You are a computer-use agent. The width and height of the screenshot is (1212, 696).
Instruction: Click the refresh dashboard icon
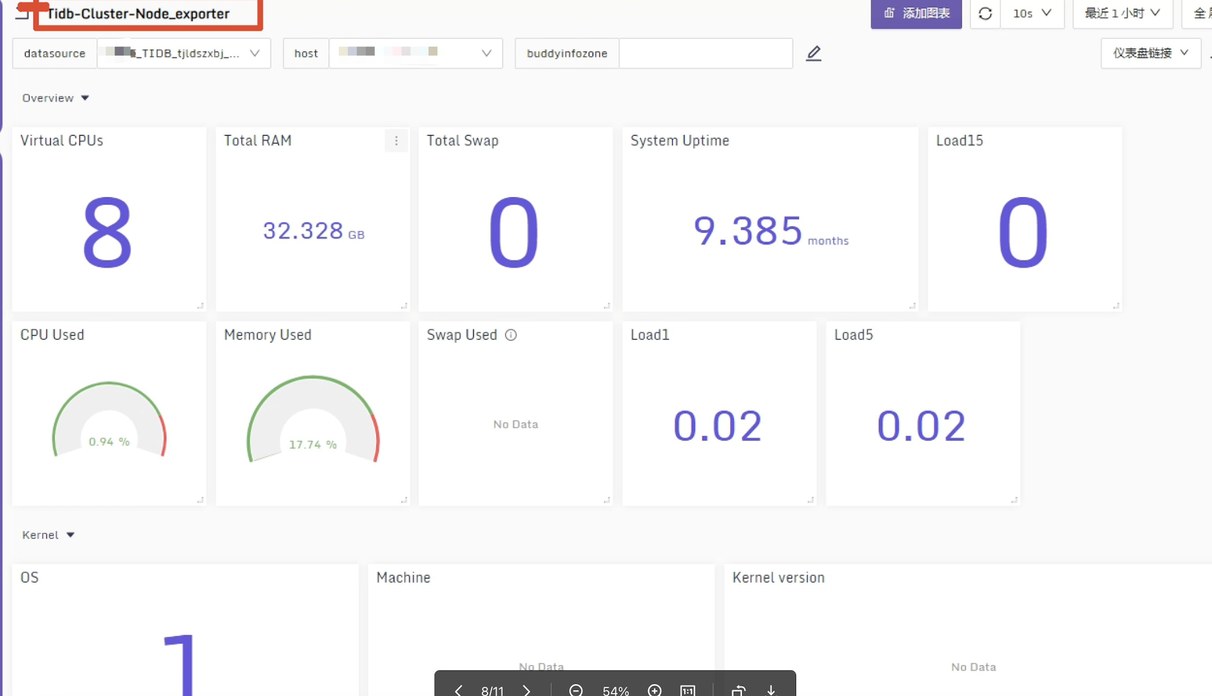pyautogui.click(x=985, y=13)
